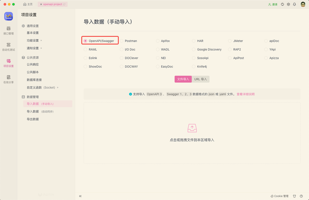
Task: Open the settings gear in top bar
Action: (288, 4)
